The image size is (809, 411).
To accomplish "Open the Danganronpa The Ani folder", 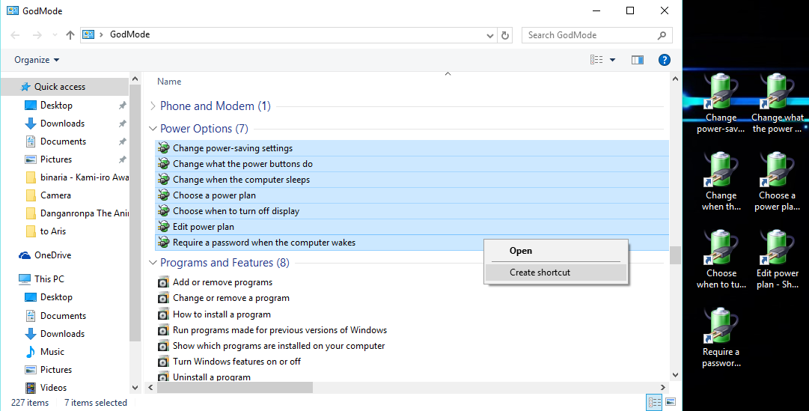I will 76,213.
